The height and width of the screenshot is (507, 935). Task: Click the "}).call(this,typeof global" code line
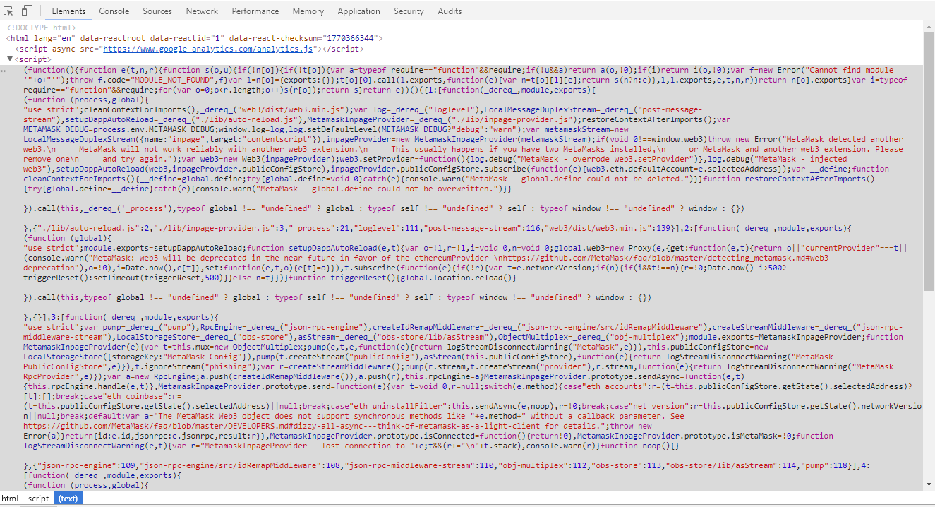337,297
